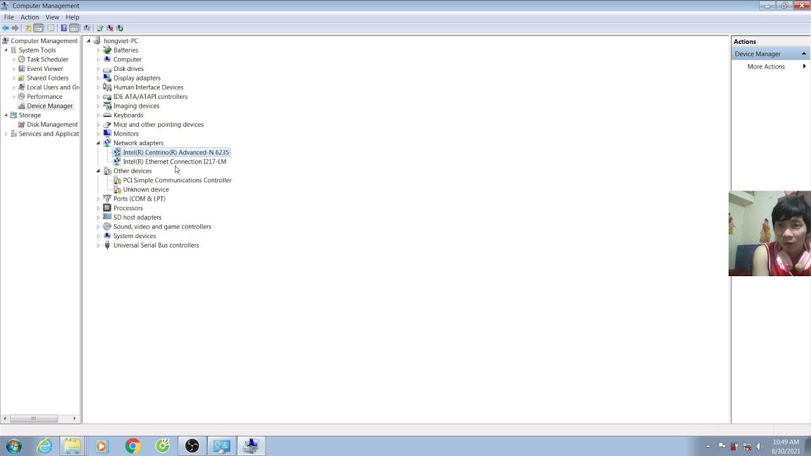811x456 pixels.
Task: Click the Back arrow toolbar icon
Action: tap(6, 28)
